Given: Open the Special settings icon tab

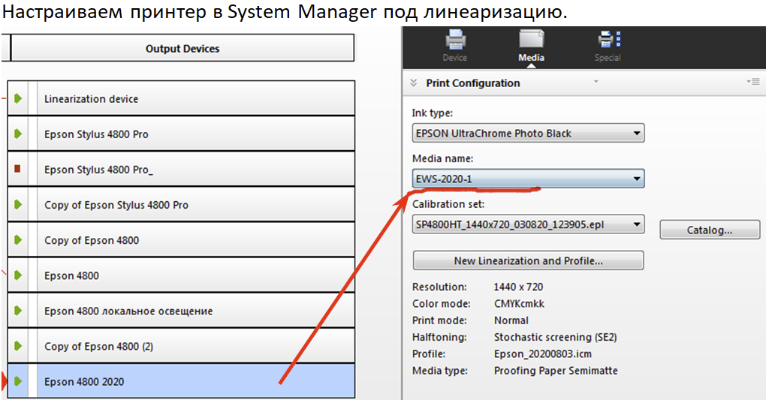Looking at the screenshot, I should [x=608, y=46].
